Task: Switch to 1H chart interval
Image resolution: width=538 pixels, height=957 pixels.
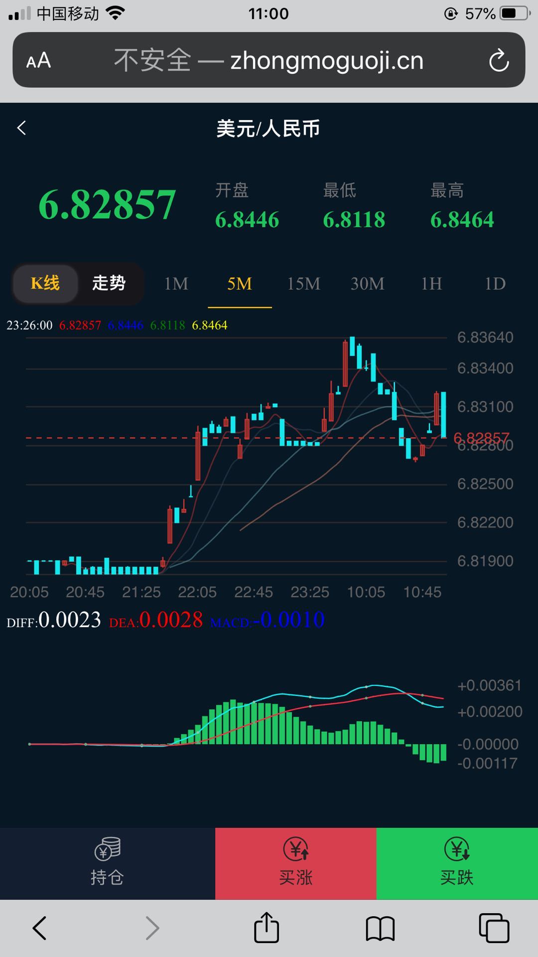Action: pos(431,284)
